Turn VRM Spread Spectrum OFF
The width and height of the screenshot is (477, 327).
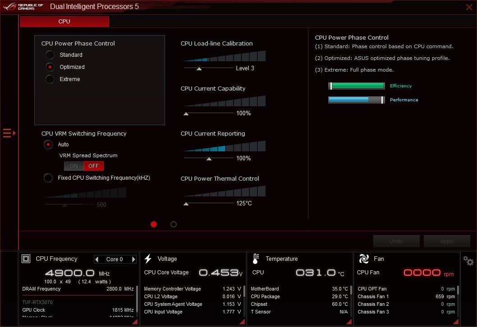(x=94, y=166)
